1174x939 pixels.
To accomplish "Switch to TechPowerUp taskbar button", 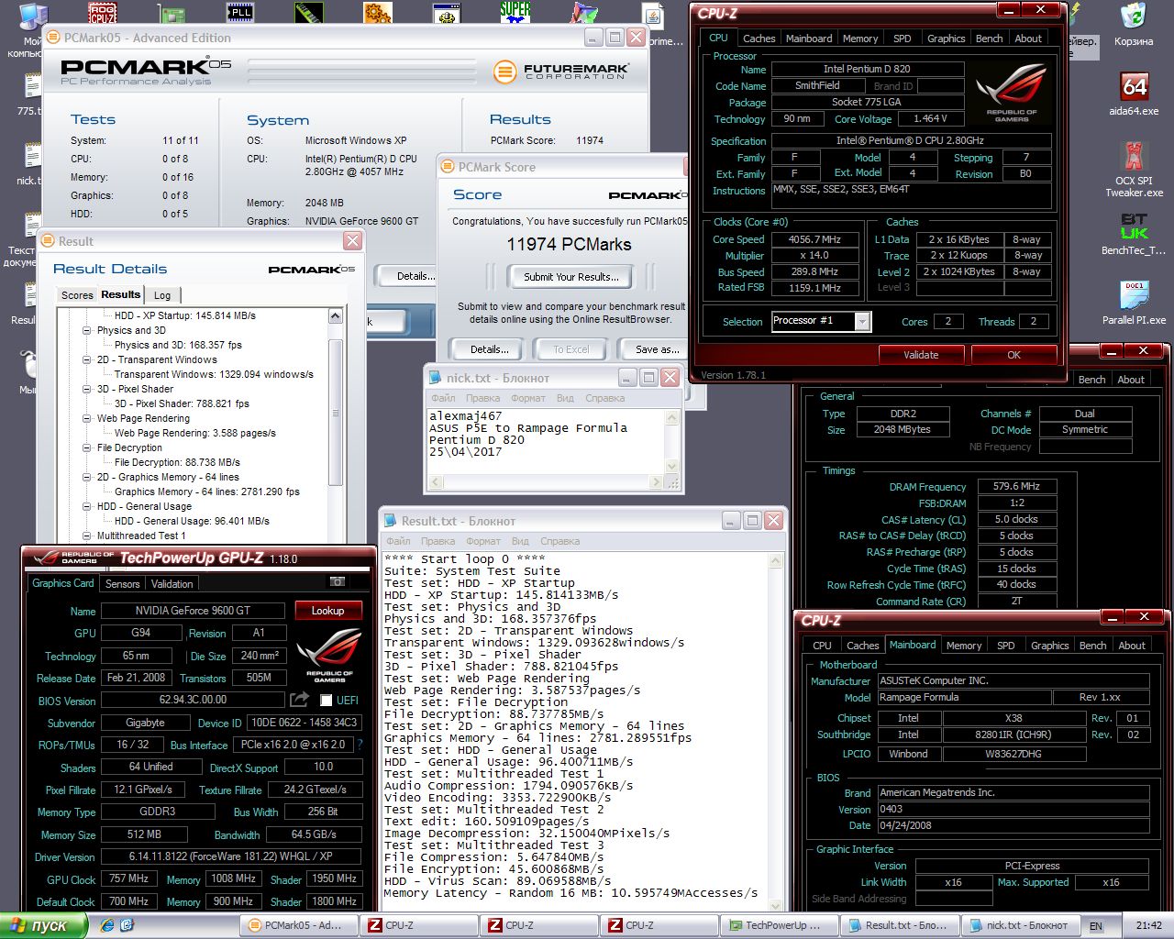I will tap(780, 925).
